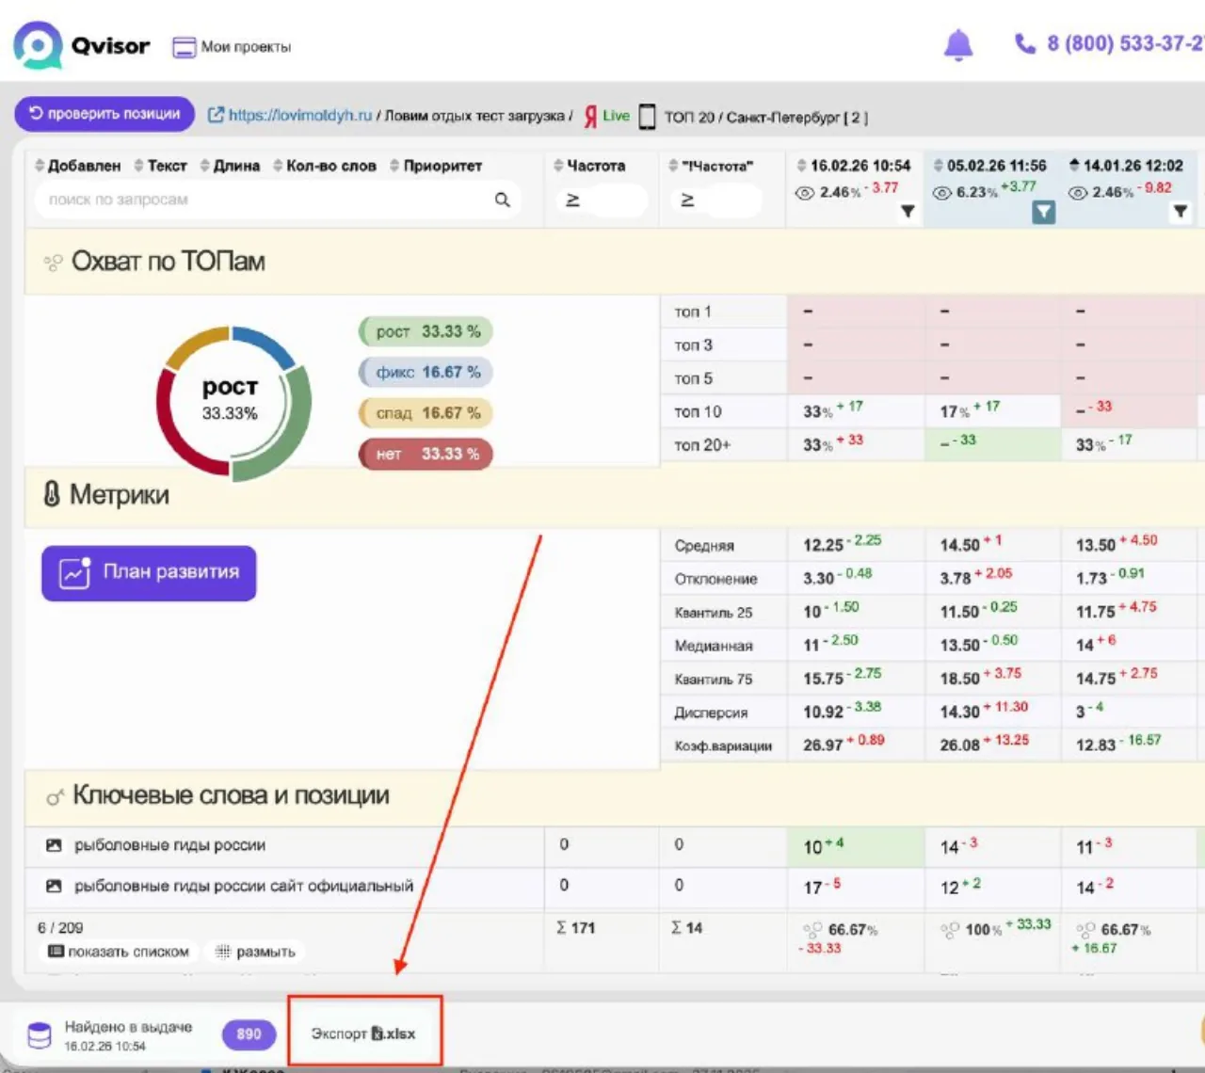This screenshot has height=1073, width=1205.
Task: Click the image icon beside the сайт официальный keyword
Action: point(54,886)
